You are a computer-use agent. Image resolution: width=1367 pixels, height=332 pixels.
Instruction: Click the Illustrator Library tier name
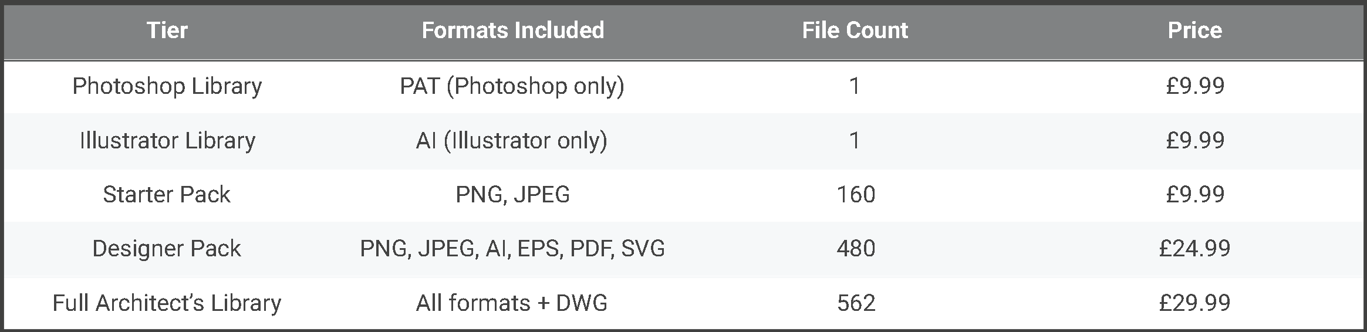(167, 141)
